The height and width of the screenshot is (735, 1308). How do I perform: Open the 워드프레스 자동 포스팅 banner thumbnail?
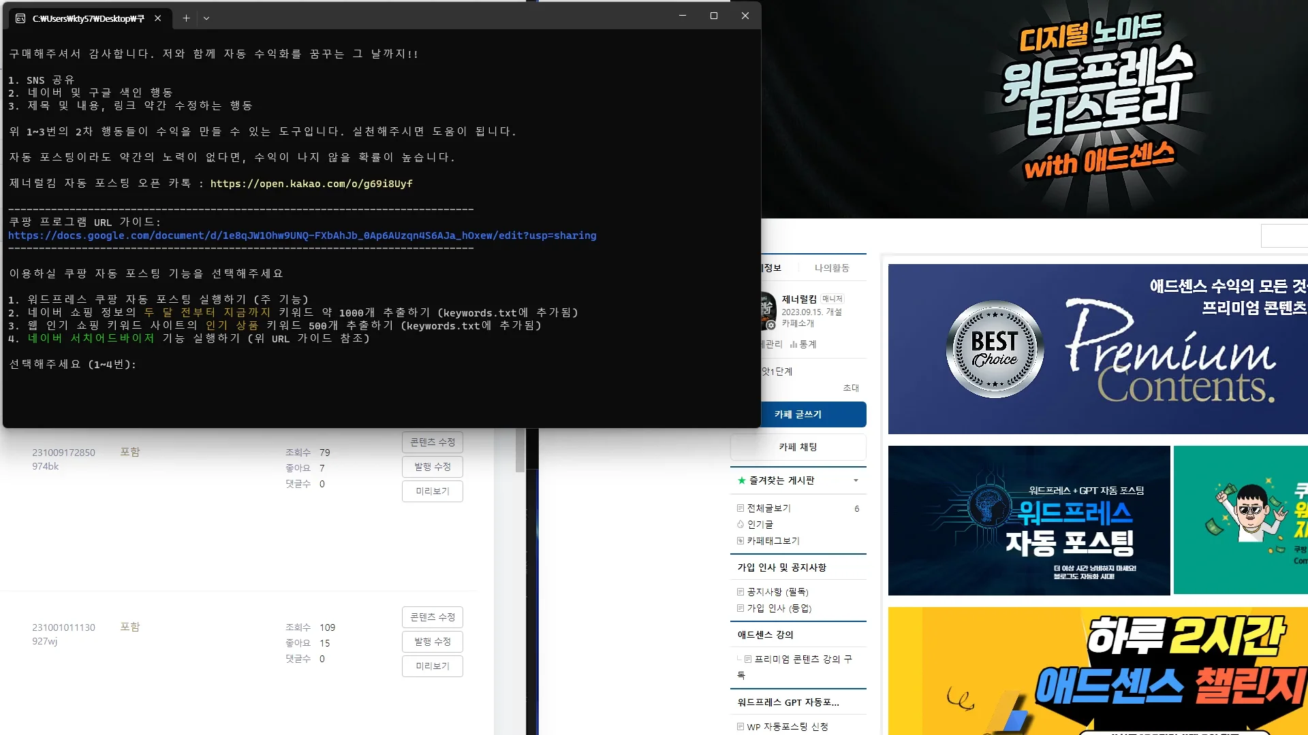pos(1029,521)
